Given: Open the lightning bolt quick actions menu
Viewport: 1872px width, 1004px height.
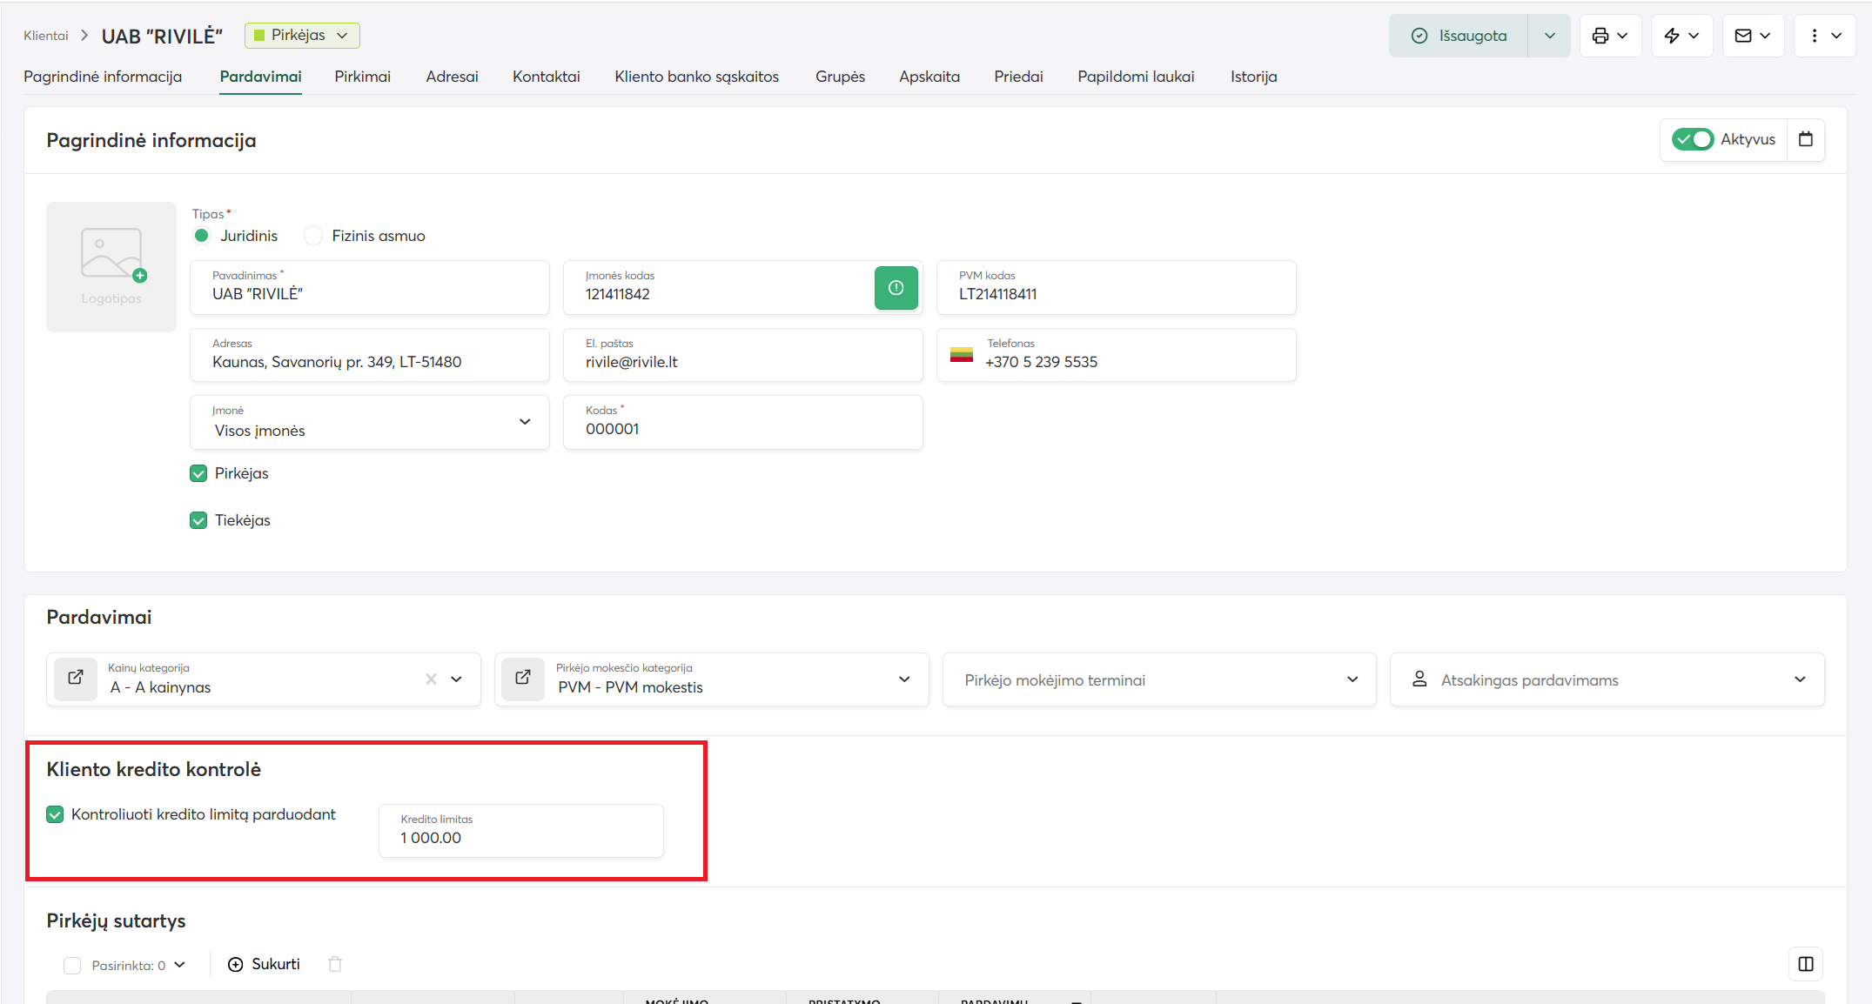Looking at the screenshot, I should click(1672, 36).
